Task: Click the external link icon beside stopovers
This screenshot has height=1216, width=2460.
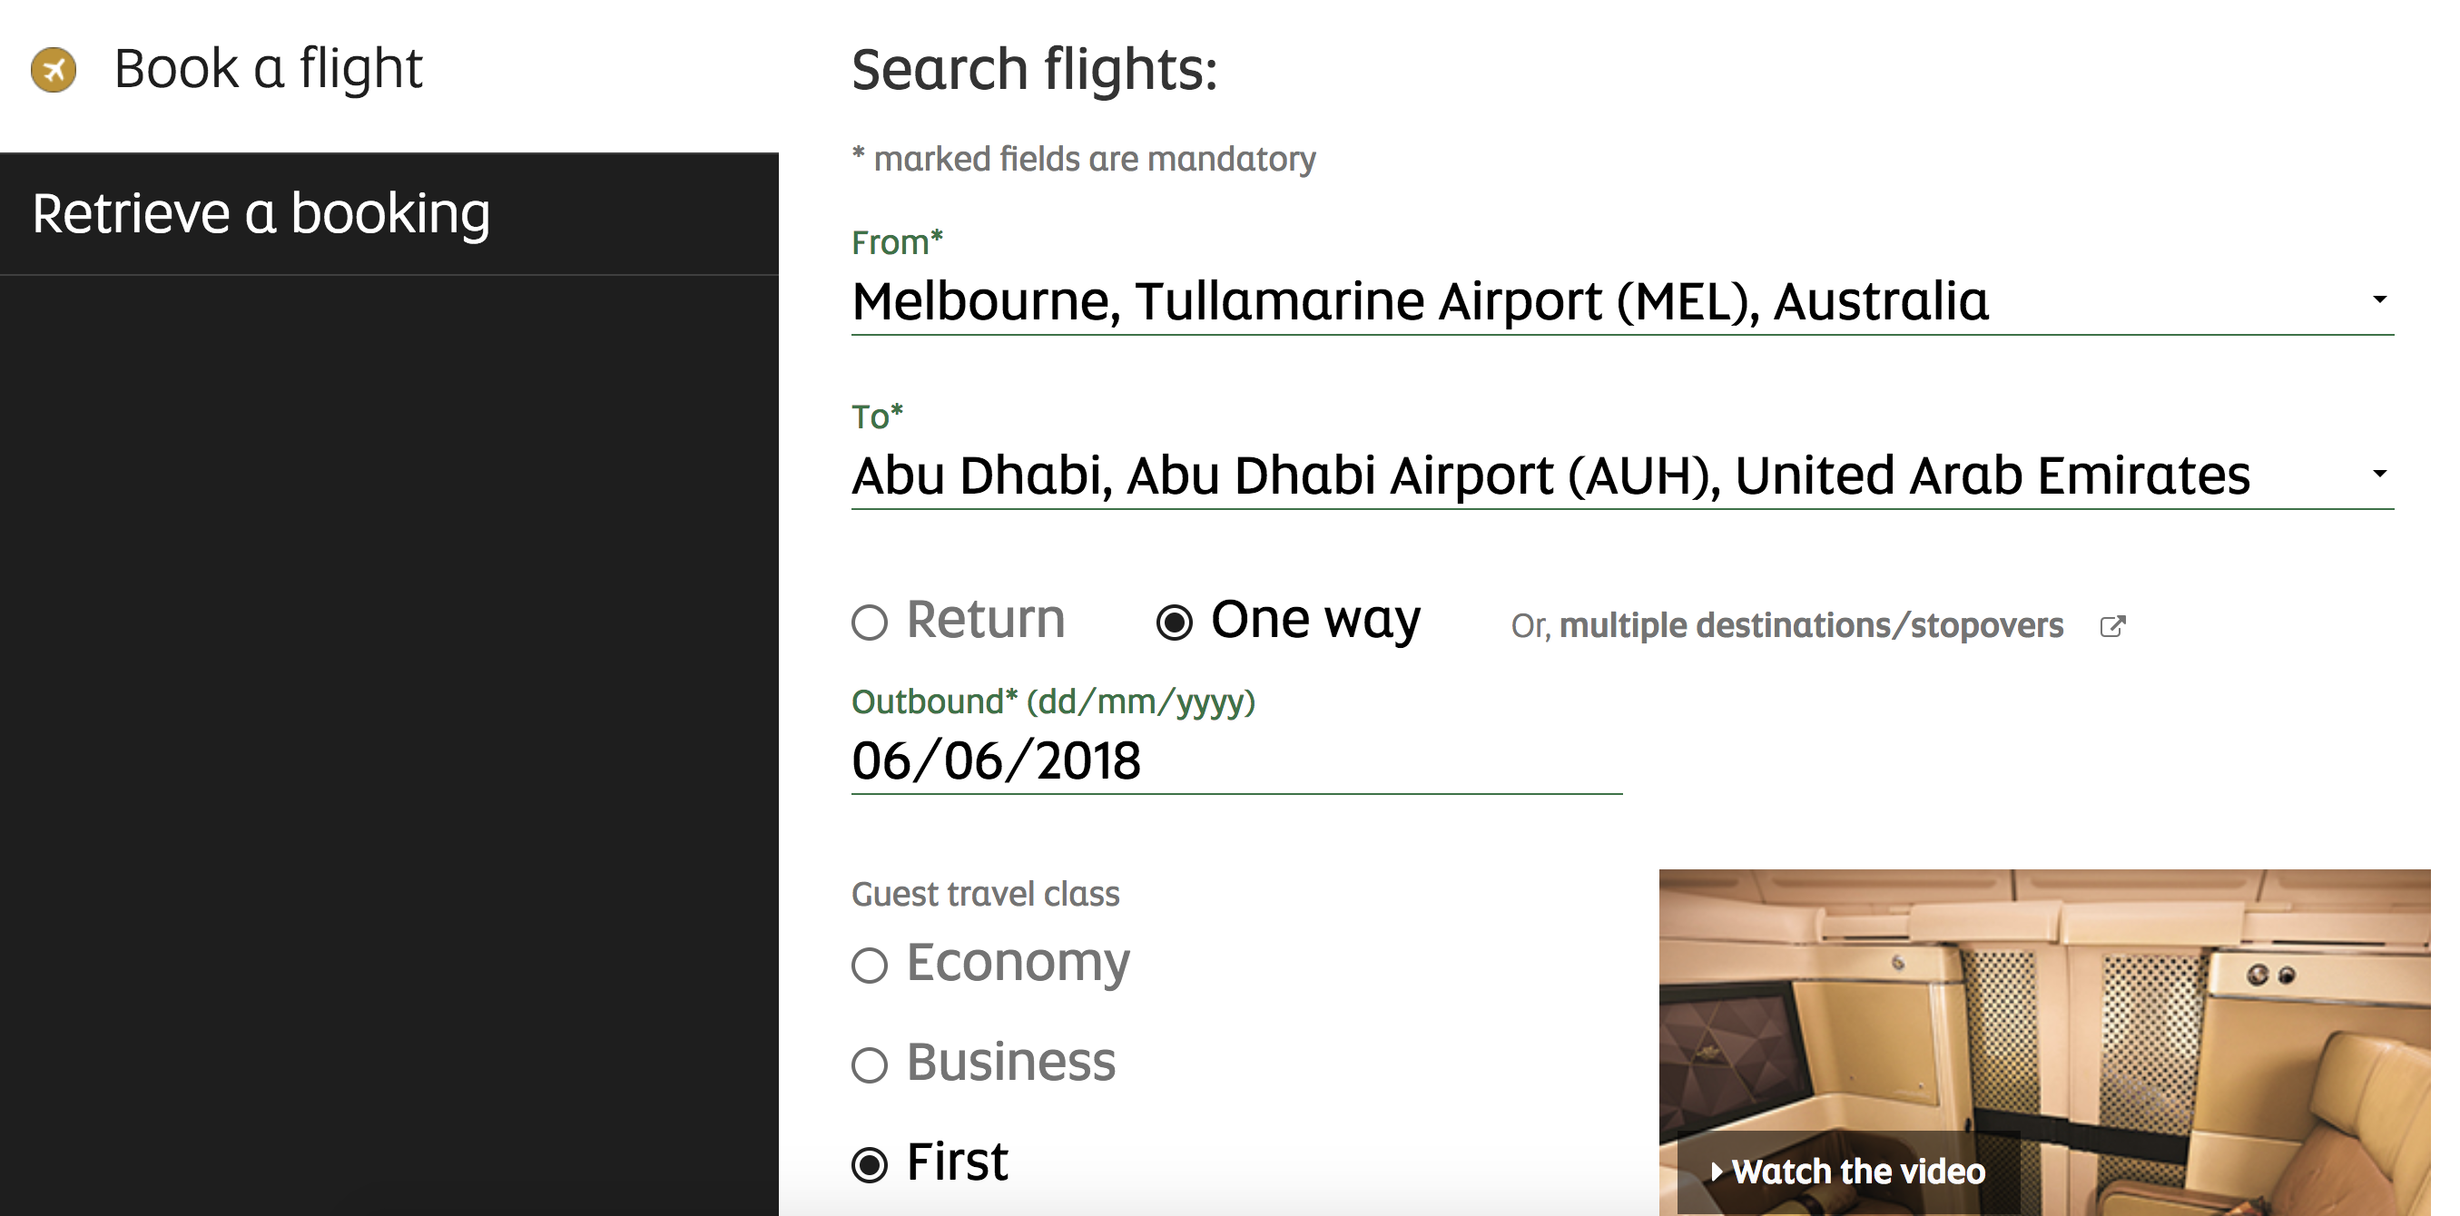Action: tap(2112, 626)
